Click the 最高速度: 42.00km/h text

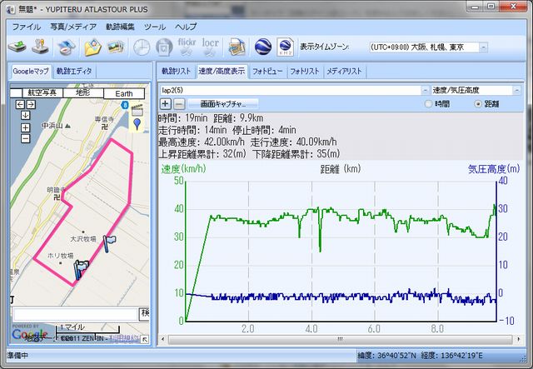pos(202,142)
